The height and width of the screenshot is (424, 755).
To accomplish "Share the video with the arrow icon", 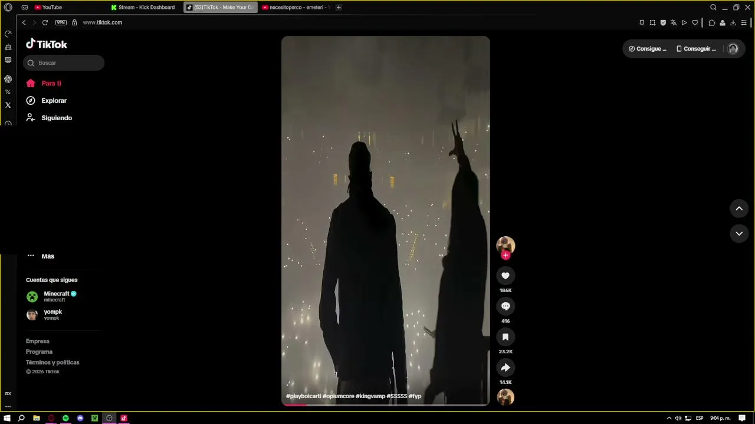I will click(505, 367).
